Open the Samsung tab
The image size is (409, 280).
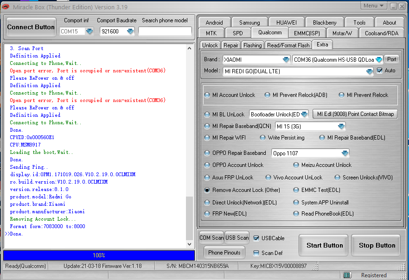[249, 22]
